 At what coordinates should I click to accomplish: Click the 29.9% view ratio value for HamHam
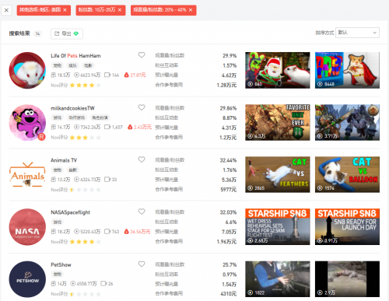[x=230, y=56]
